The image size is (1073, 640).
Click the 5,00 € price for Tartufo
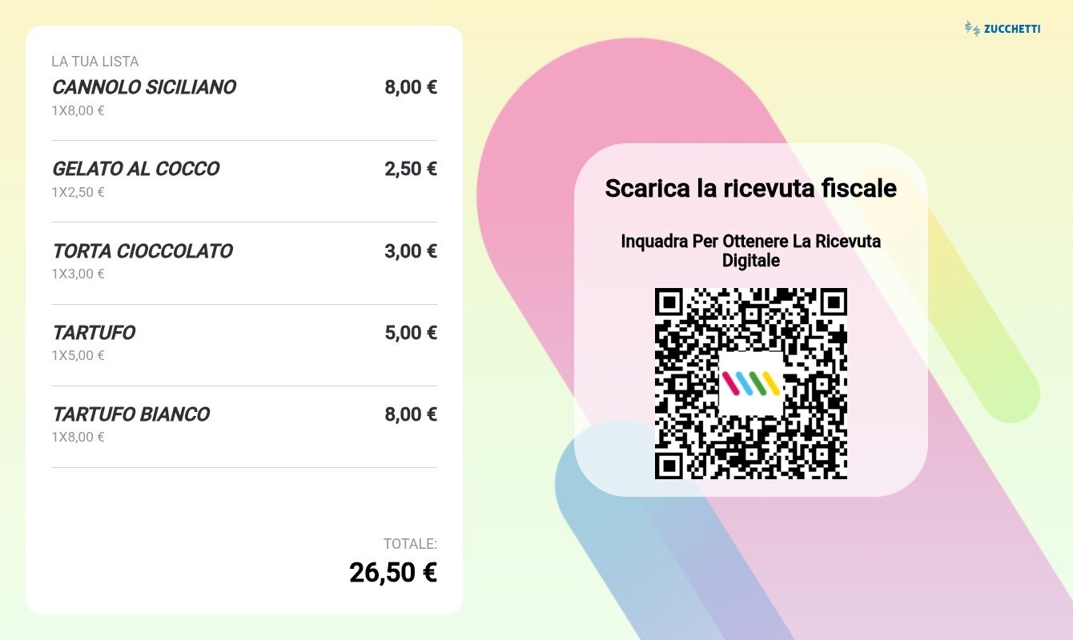[x=411, y=333]
